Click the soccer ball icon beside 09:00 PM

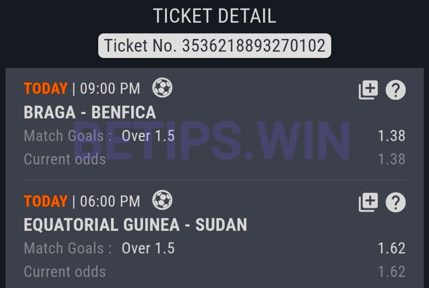(x=162, y=88)
